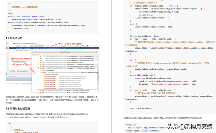Click the heading '1.2 时机点分析'
This screenshot has height=133, width=216.
point(14,38)
